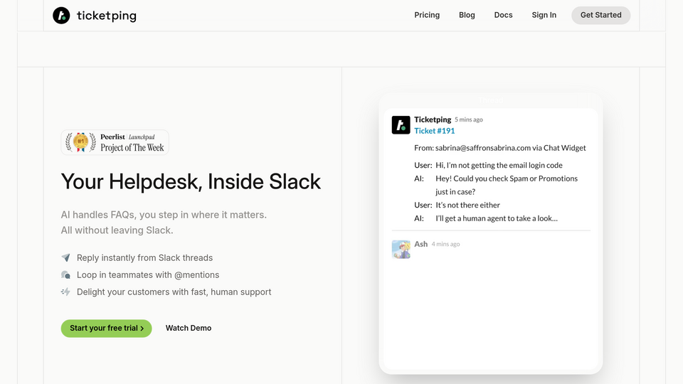Viewport: 683px width, 384px height.
Task: Click the Ticketping sender name in the message
Action: pyautogui.click(x=433, y=119)
